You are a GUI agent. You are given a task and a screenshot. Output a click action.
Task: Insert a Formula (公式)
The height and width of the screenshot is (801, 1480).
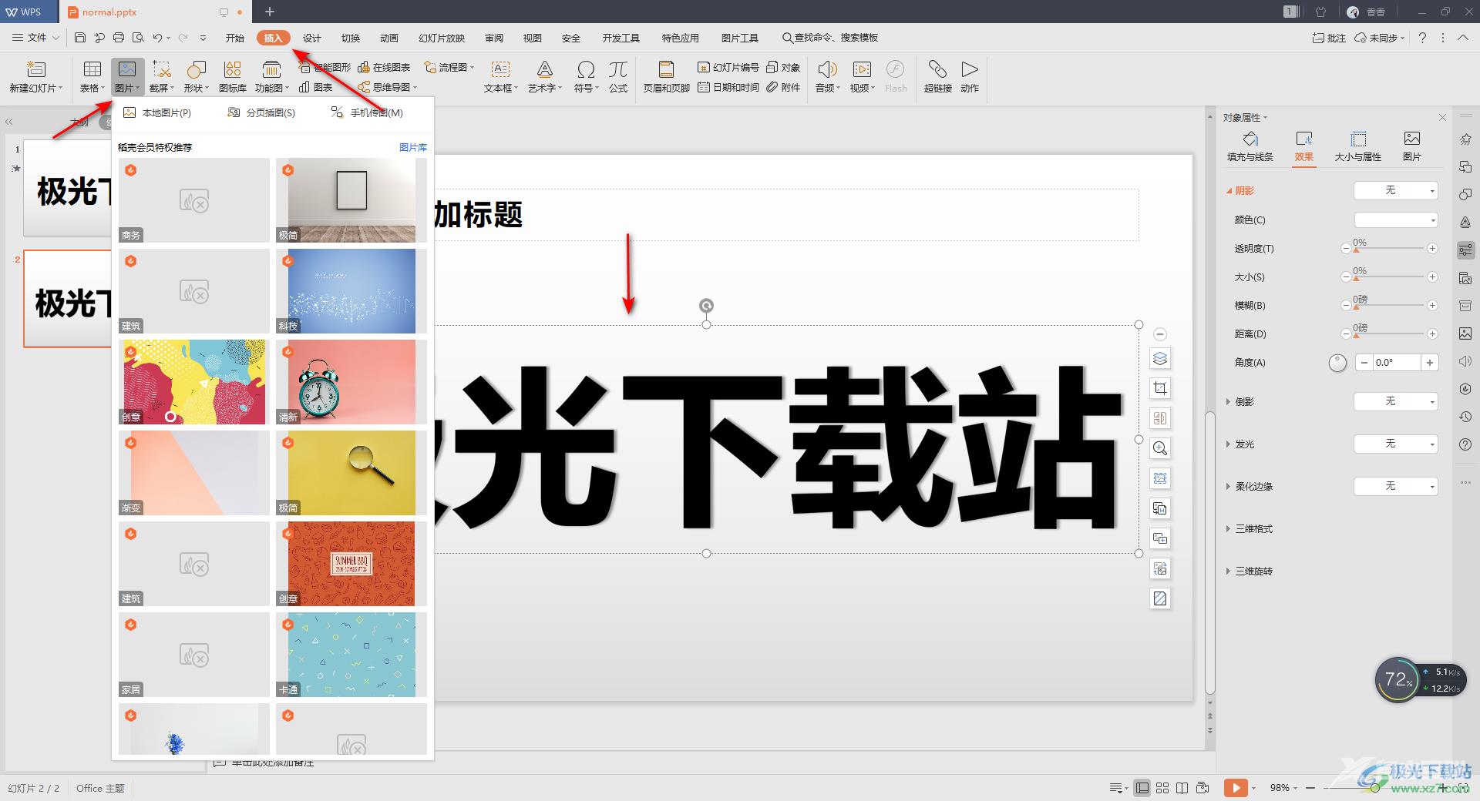pyautogui.click(x=618, y=77)
